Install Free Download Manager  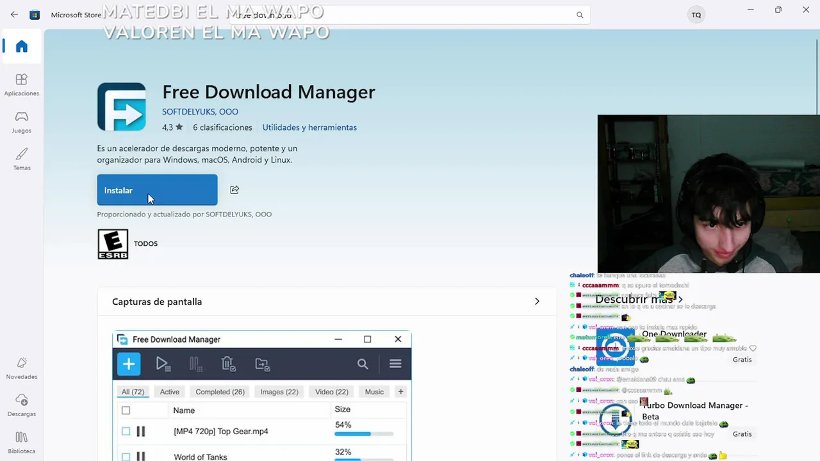point(157,190)
